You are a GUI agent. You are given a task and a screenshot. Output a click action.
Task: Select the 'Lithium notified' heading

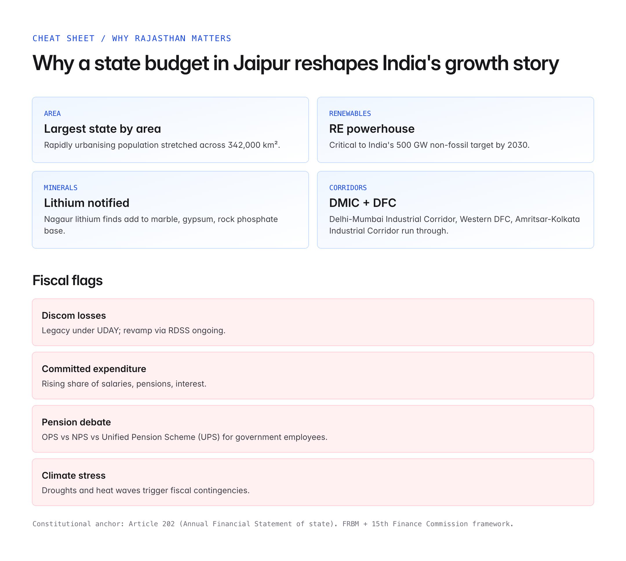coord(87,203)
